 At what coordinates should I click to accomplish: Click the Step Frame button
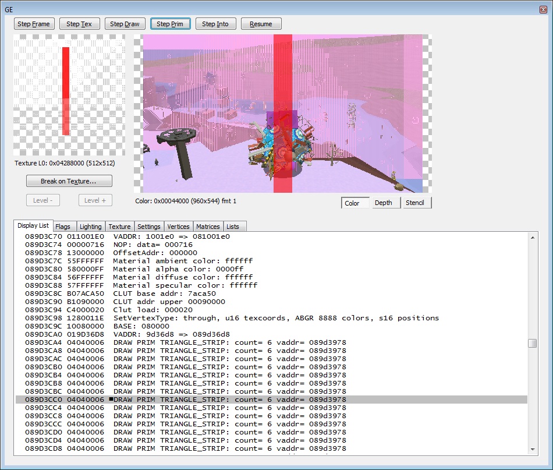[34, 24]
